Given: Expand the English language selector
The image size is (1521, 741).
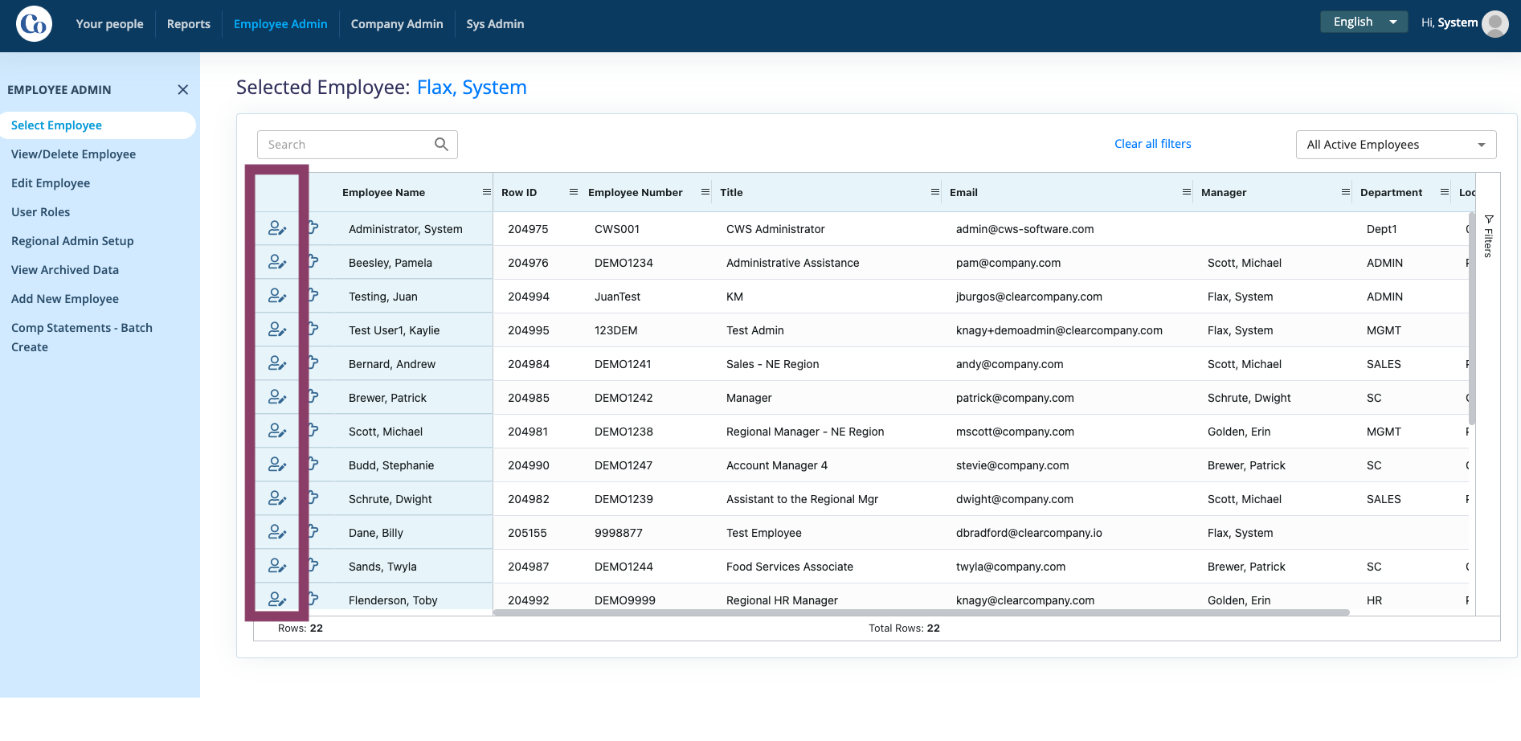Looking at the screenshot, I should pyautogui.click(x=1364, y=22).
